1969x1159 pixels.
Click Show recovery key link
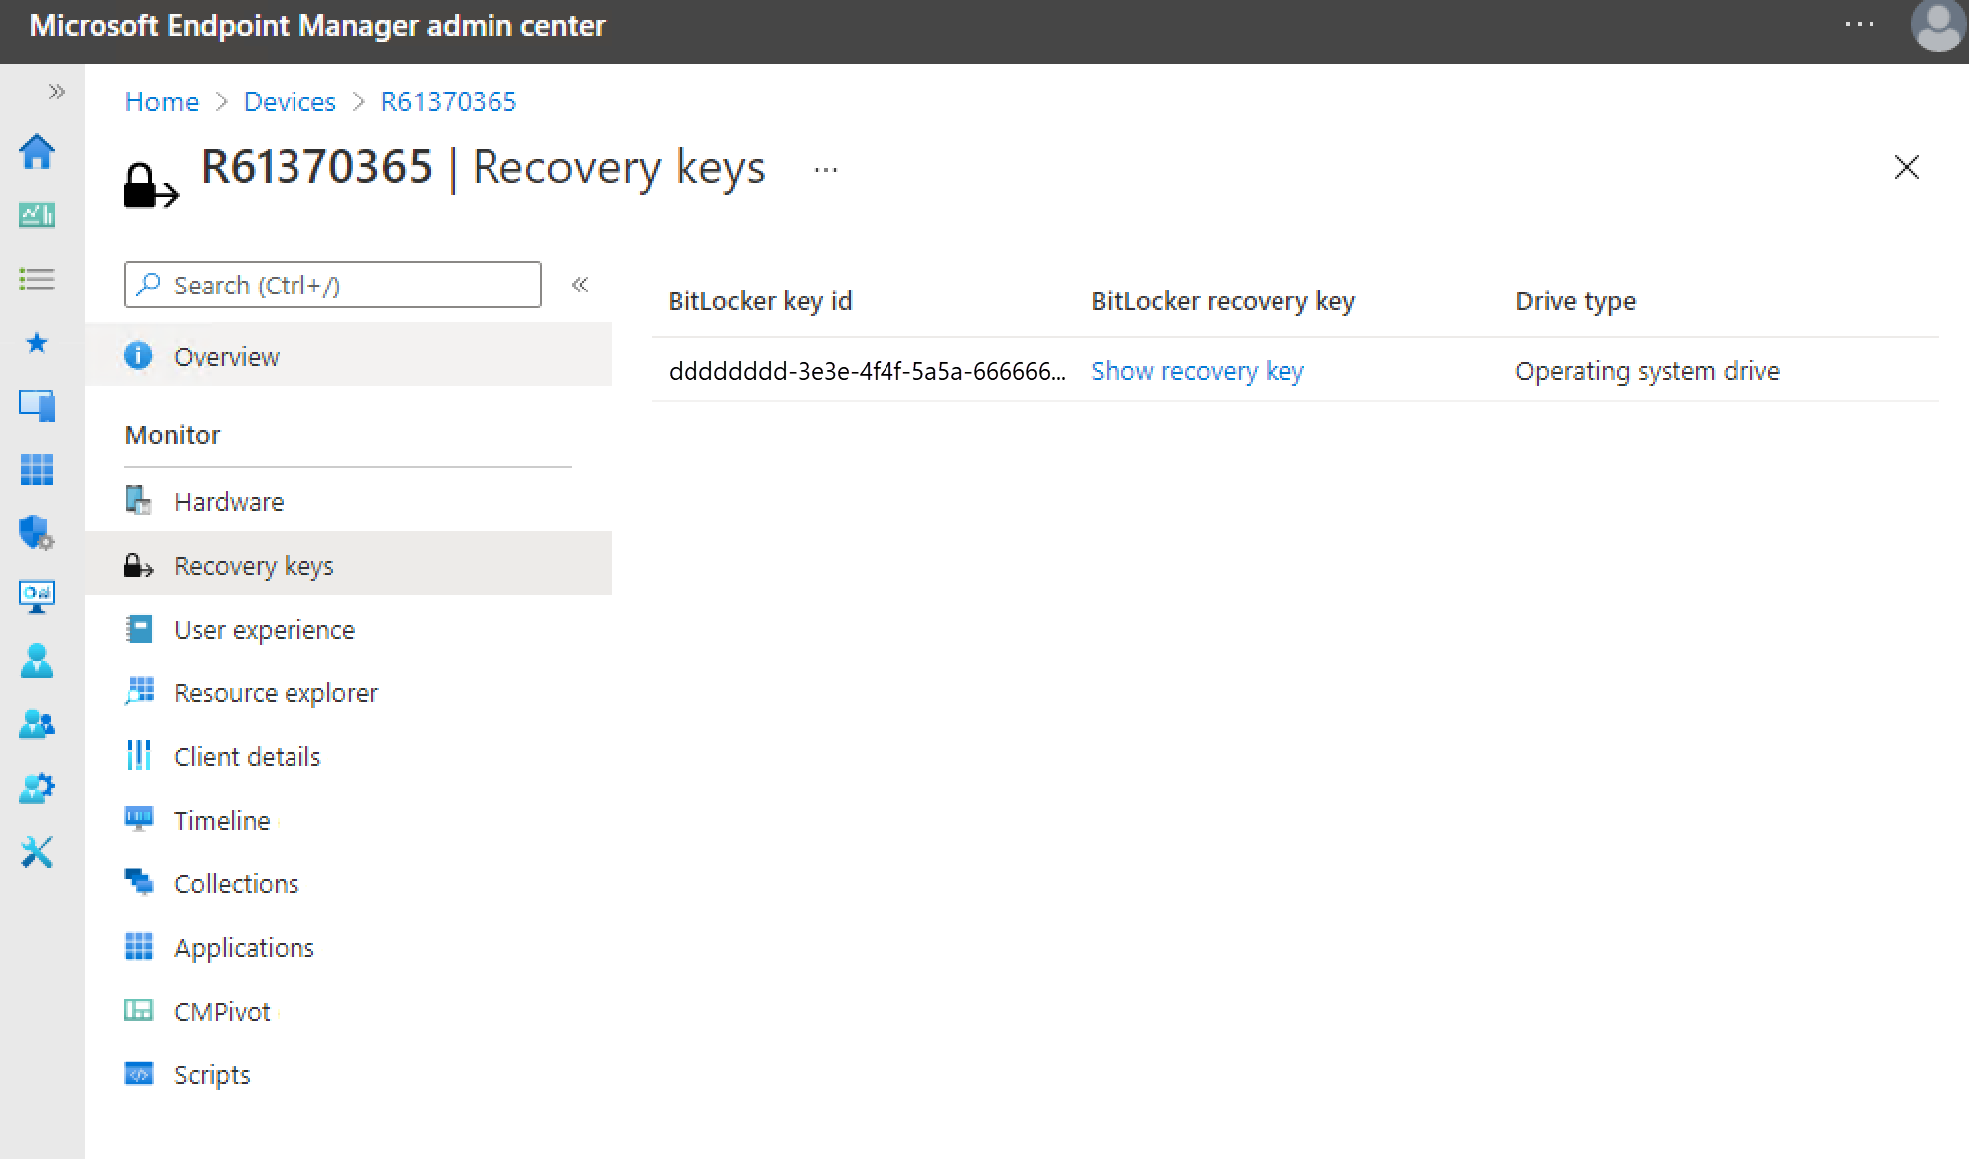point(1197,371)
